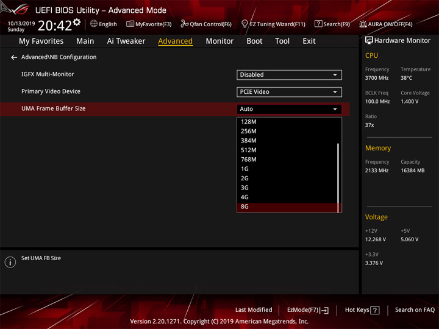Open the Exit tab
Image resolution: width=439 pixels, height=329 pixels.
coord(309,41)
